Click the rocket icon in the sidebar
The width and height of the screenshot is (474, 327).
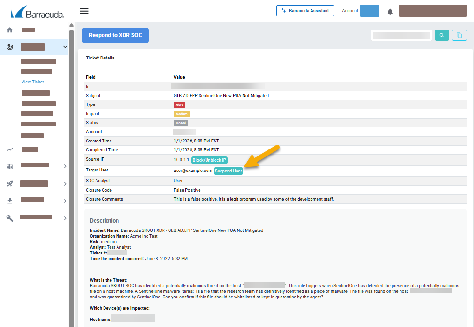(9, 184)
